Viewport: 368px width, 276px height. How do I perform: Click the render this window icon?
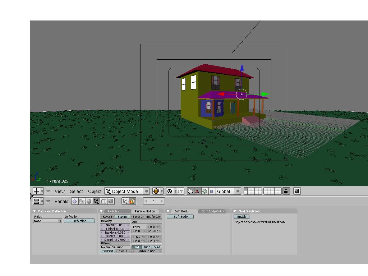point(297,191)
